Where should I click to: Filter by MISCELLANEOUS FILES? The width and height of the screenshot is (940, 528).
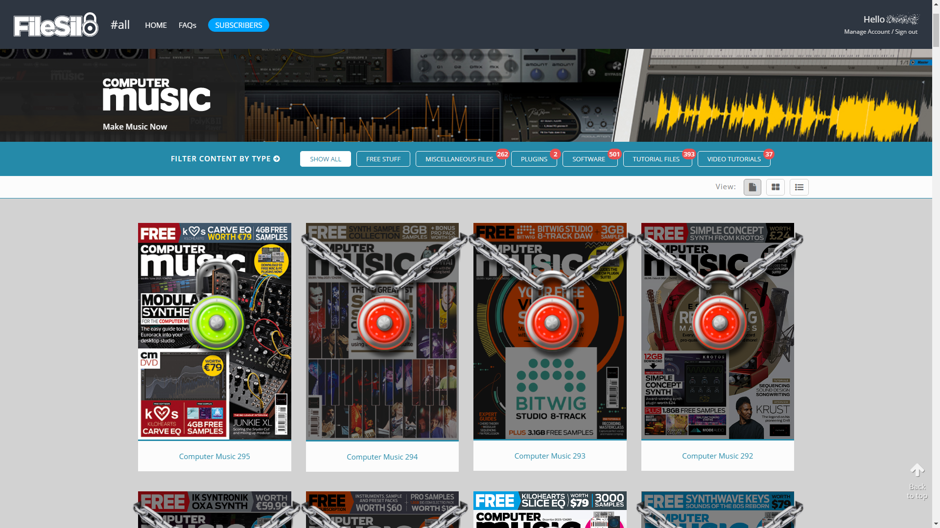click(x=459, y=159)
